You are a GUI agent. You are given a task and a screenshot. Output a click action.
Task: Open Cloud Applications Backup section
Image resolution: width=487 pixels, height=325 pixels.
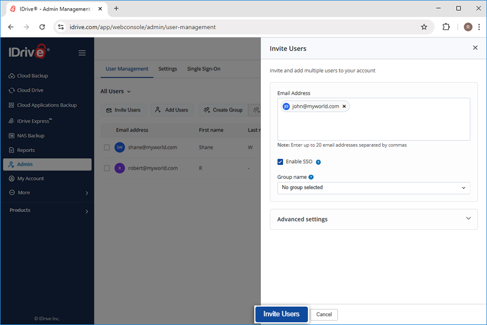coord(43,105)
